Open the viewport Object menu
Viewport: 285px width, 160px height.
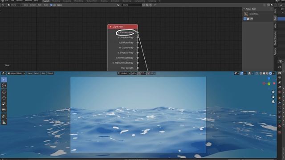point(50,73)
